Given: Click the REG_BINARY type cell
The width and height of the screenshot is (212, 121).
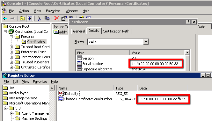Looking at the screenshot, I should (x=125, y=99).
